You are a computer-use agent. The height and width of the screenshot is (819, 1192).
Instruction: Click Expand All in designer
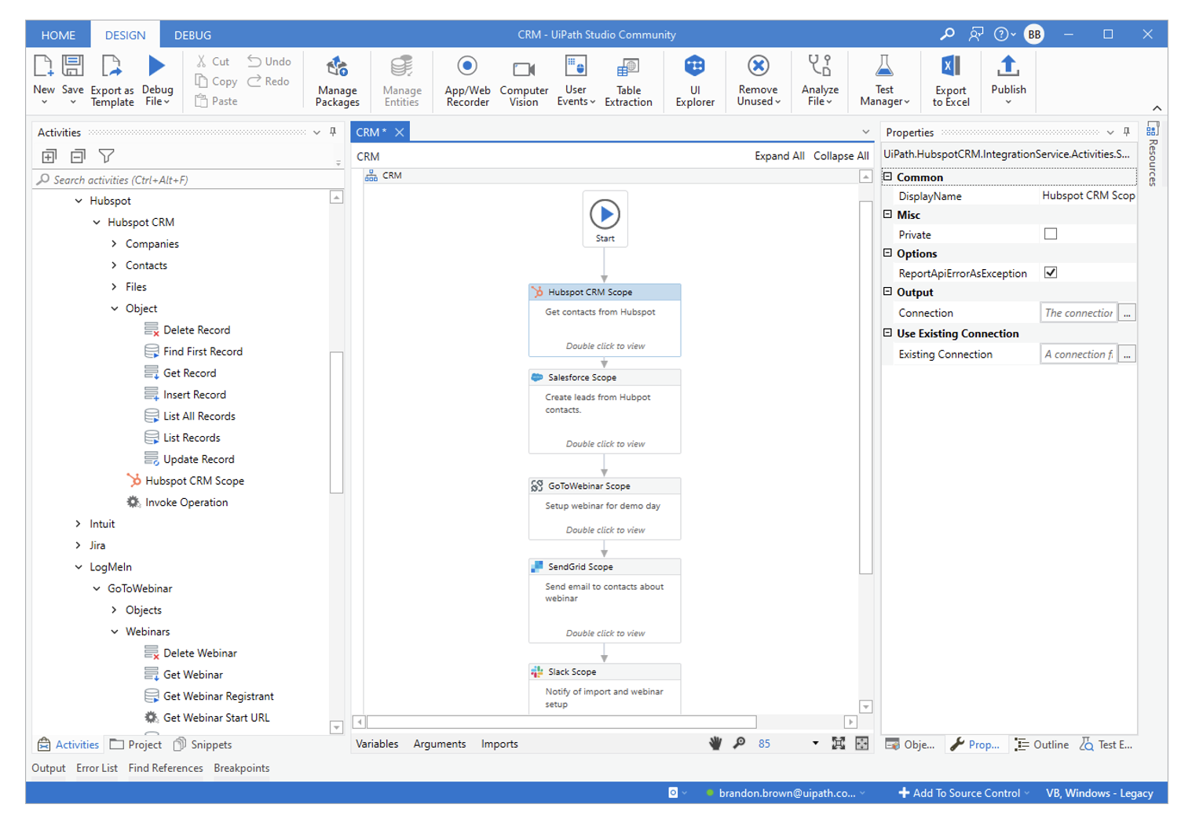(x=780, y=156)
